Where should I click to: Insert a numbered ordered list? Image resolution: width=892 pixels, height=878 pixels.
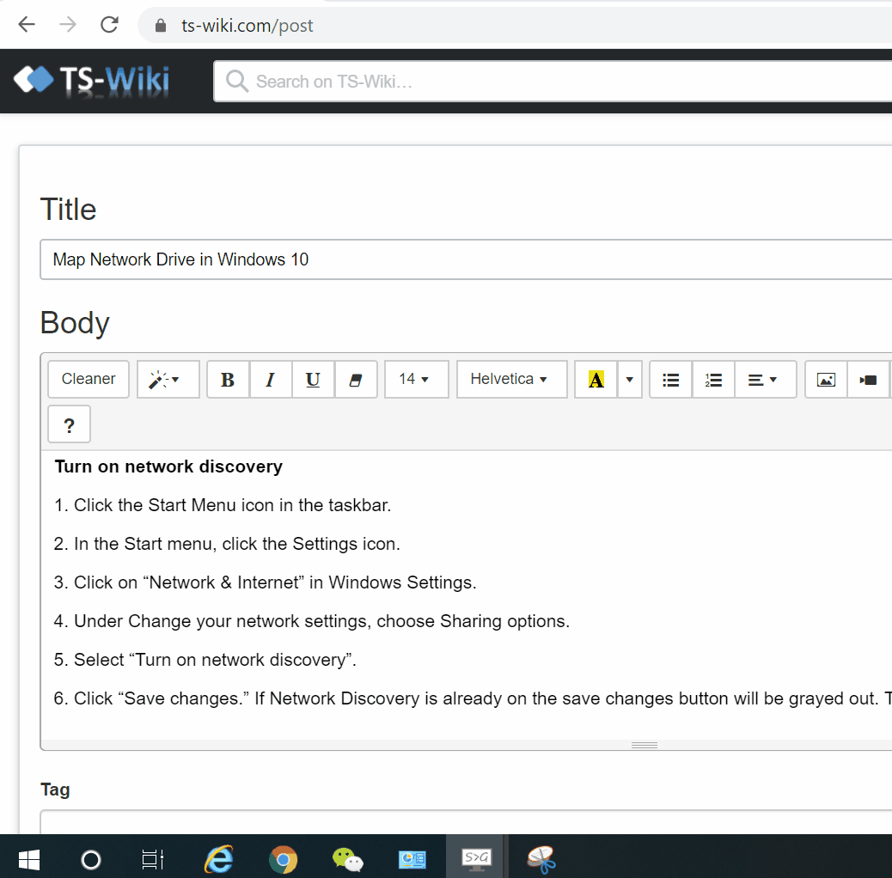[713, 380]
